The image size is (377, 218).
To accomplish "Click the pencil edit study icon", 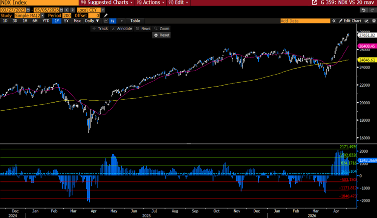I will click(105, 16).
